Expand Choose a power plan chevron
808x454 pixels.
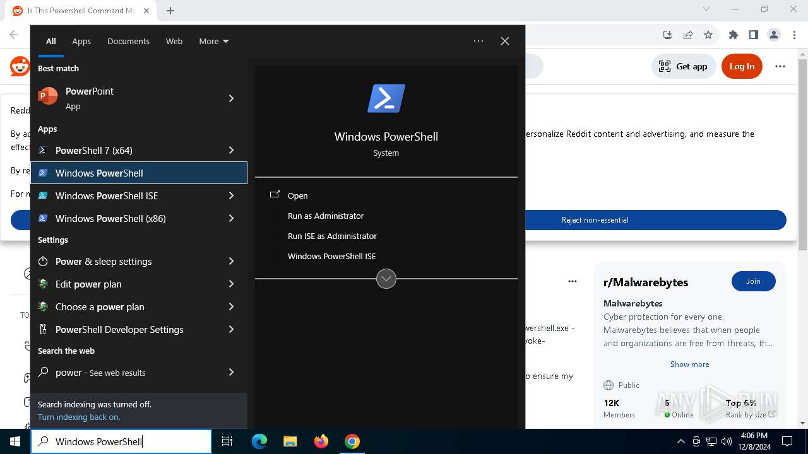(x=232, y=306)
